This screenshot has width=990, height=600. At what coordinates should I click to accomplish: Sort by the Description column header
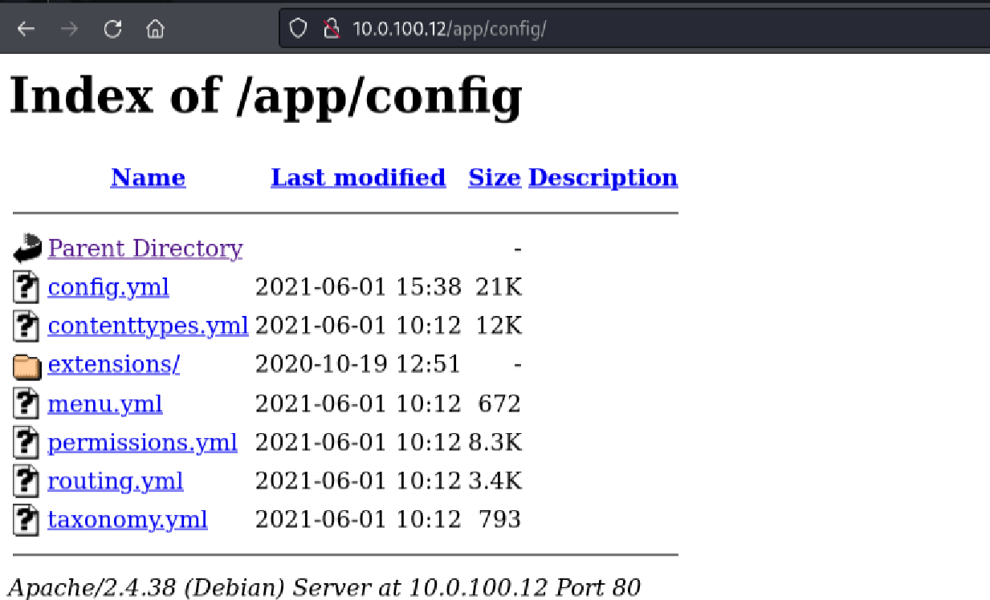point(602,177)
